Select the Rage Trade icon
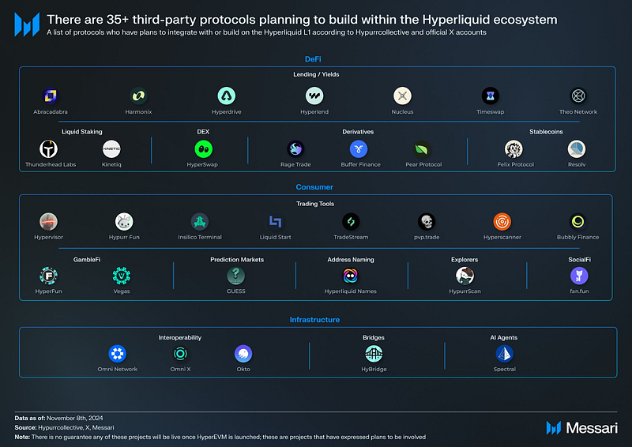Image resolution: width=632 pixels, height=447 pixels. point(295,149)
